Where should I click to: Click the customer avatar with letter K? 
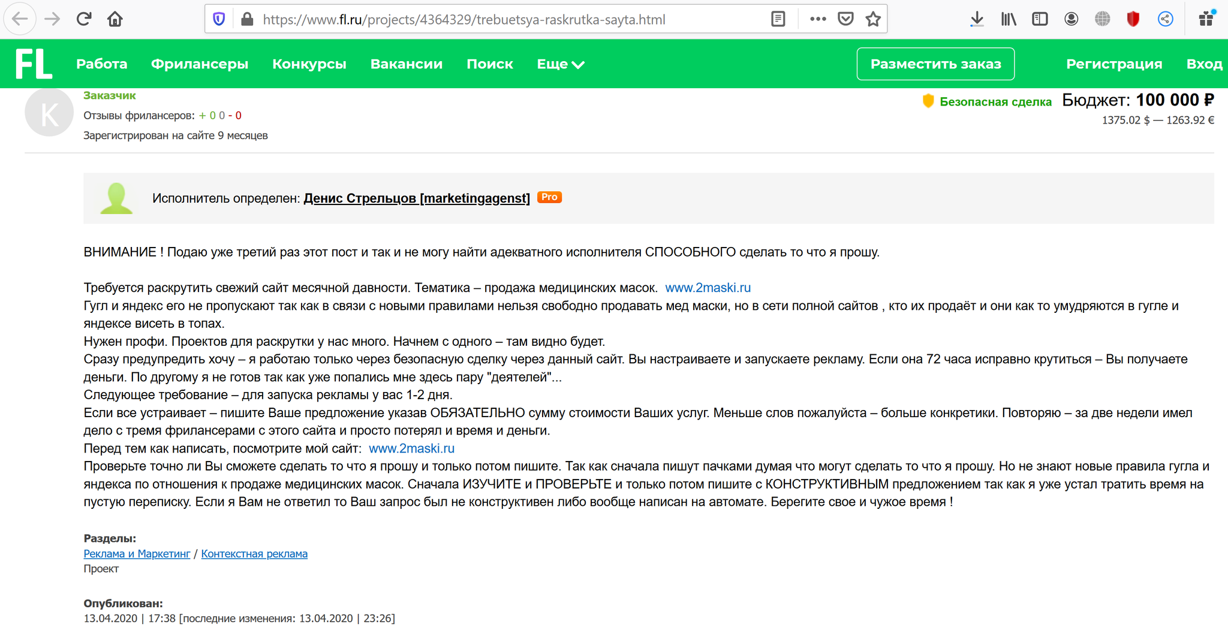click(49, 112)
